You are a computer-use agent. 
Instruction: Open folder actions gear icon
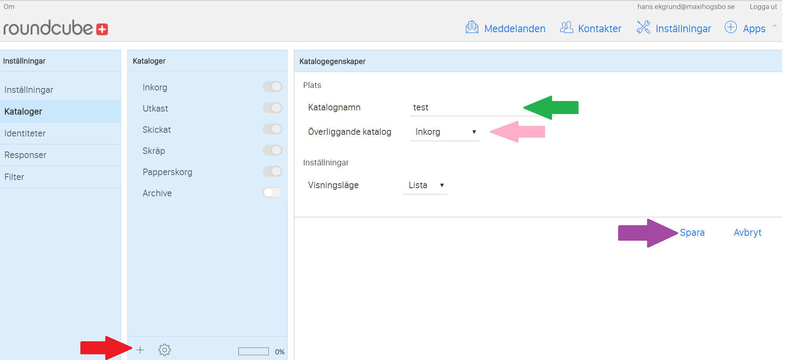[164, 350]
